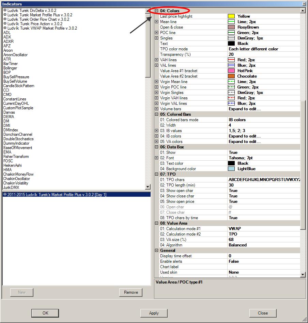Select the HeikenAshi indicator
This screenshot has height=323, width=308.
pos(12,165)
